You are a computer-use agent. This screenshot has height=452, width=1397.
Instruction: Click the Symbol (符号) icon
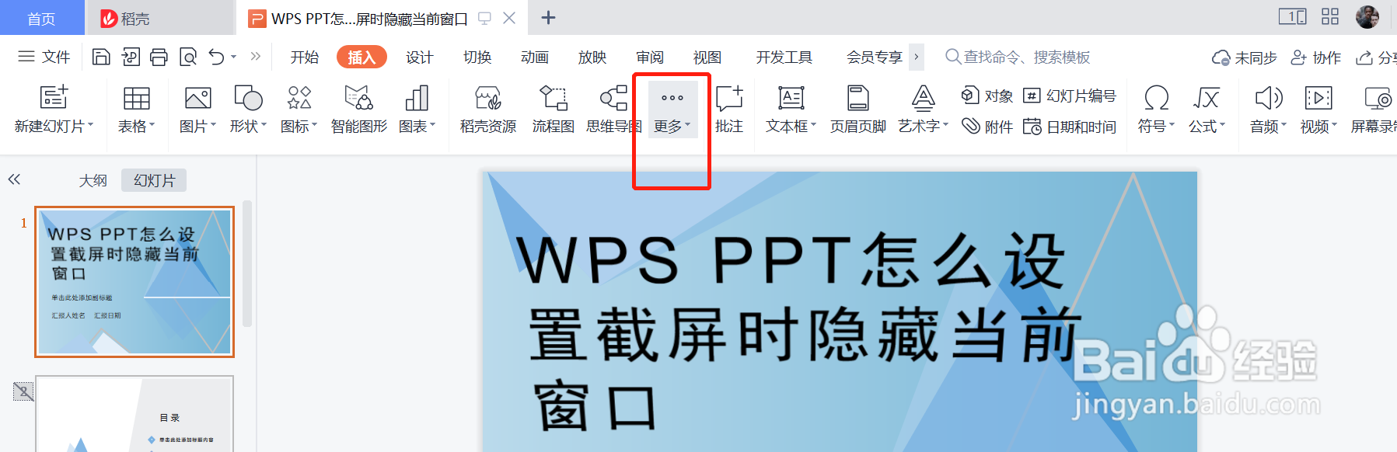[1156, 98]
